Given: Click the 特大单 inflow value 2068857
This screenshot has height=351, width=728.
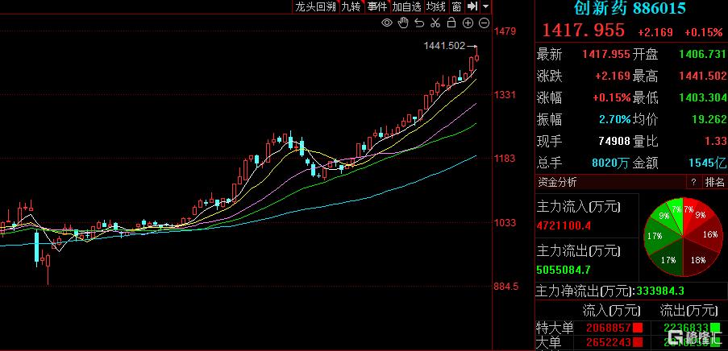Looking at the screenshot, I should pyautogui.click(x=608, y=328).
